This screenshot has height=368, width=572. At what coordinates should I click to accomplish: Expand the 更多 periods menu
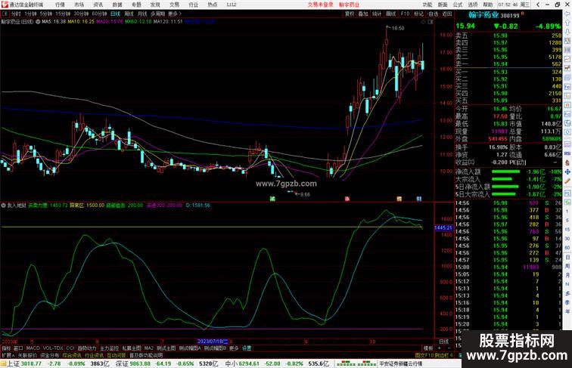pos(175,14)
